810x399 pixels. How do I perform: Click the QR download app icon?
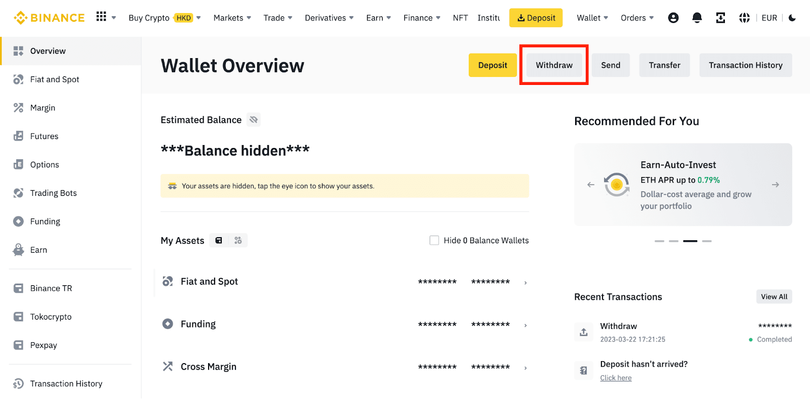click(x=720, y=18)
